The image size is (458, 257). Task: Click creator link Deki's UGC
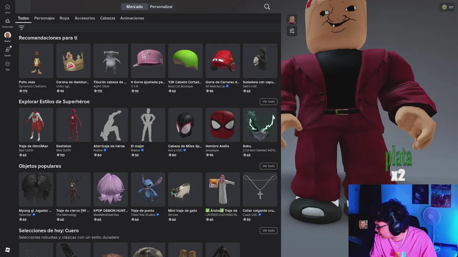click(250, 86)
